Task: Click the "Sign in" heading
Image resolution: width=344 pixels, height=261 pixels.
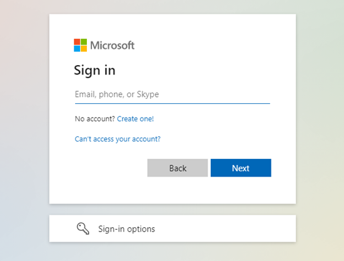Action: pos(94,71)
